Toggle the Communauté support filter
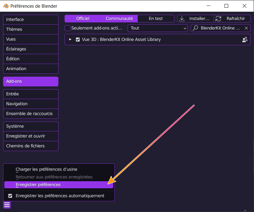The image size is (254, 212). coord(119,19)
